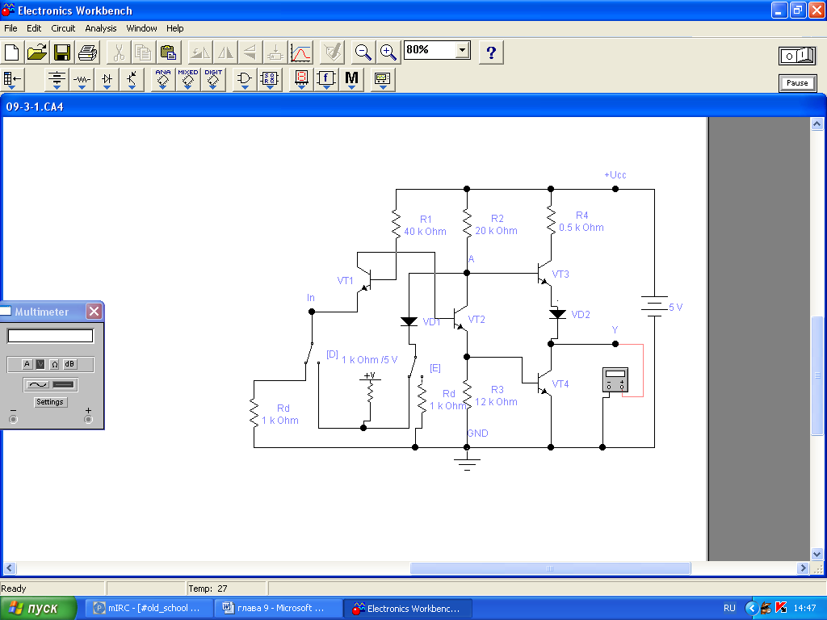
Task: Display analysis graphs
Action: coord(300,52)
